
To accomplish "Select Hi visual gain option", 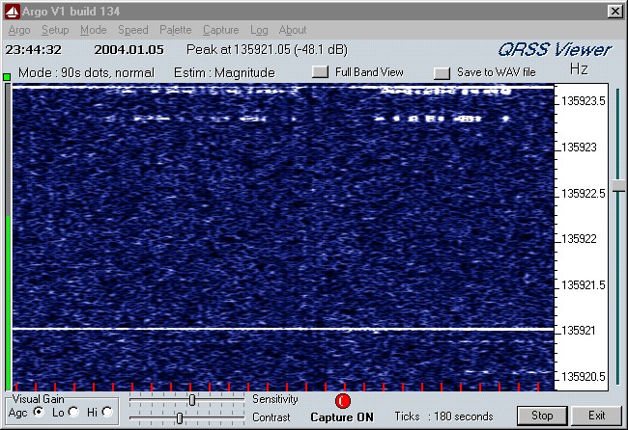I will click(x=107, y=412).
